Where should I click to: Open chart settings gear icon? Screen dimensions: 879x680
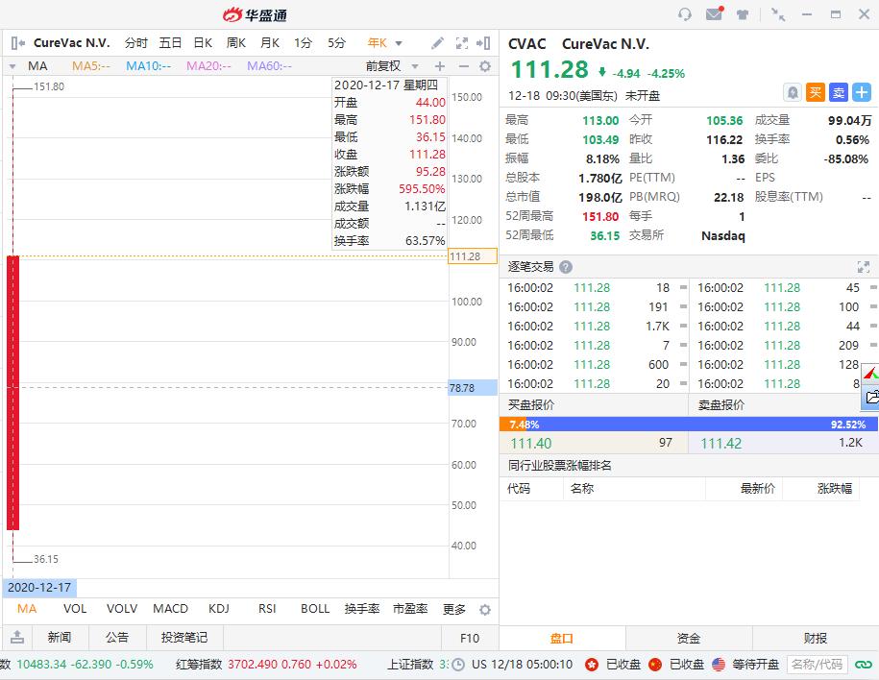pyautogui.click(x=485, y=66)
